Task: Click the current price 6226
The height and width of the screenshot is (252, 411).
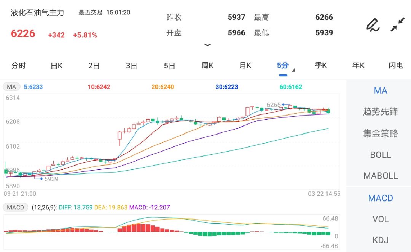Action: (x=23, y=33)
